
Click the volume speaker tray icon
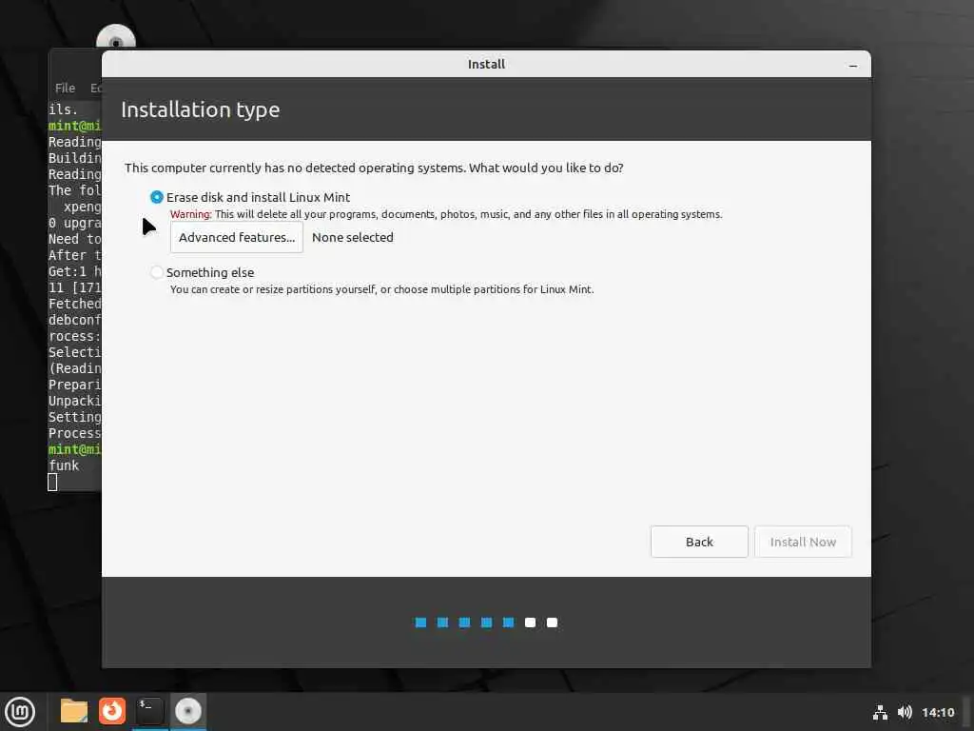906,712
